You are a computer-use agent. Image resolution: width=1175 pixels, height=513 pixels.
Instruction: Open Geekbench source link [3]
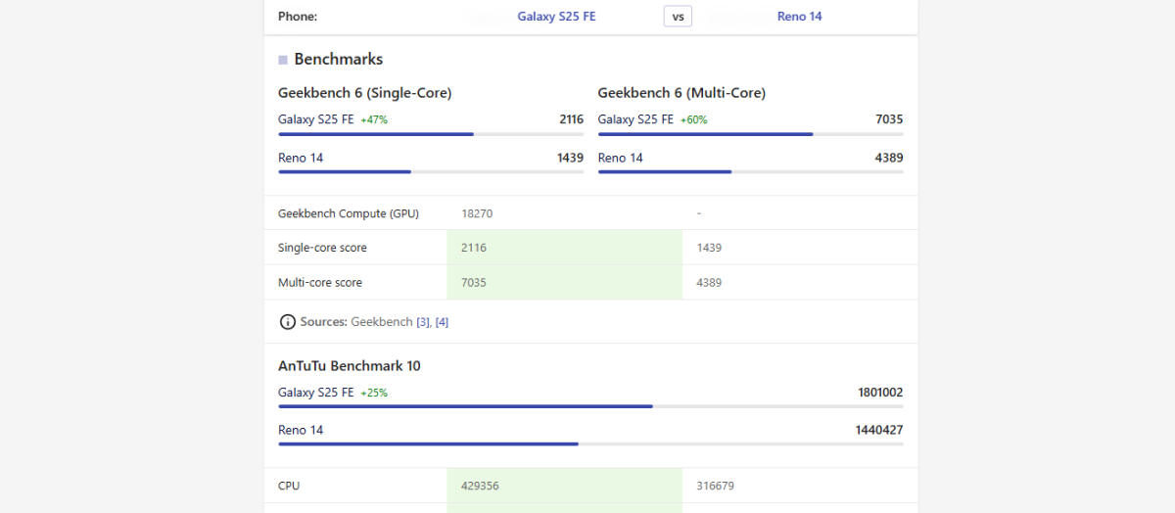pyautogui.click(x=423, y=322)
